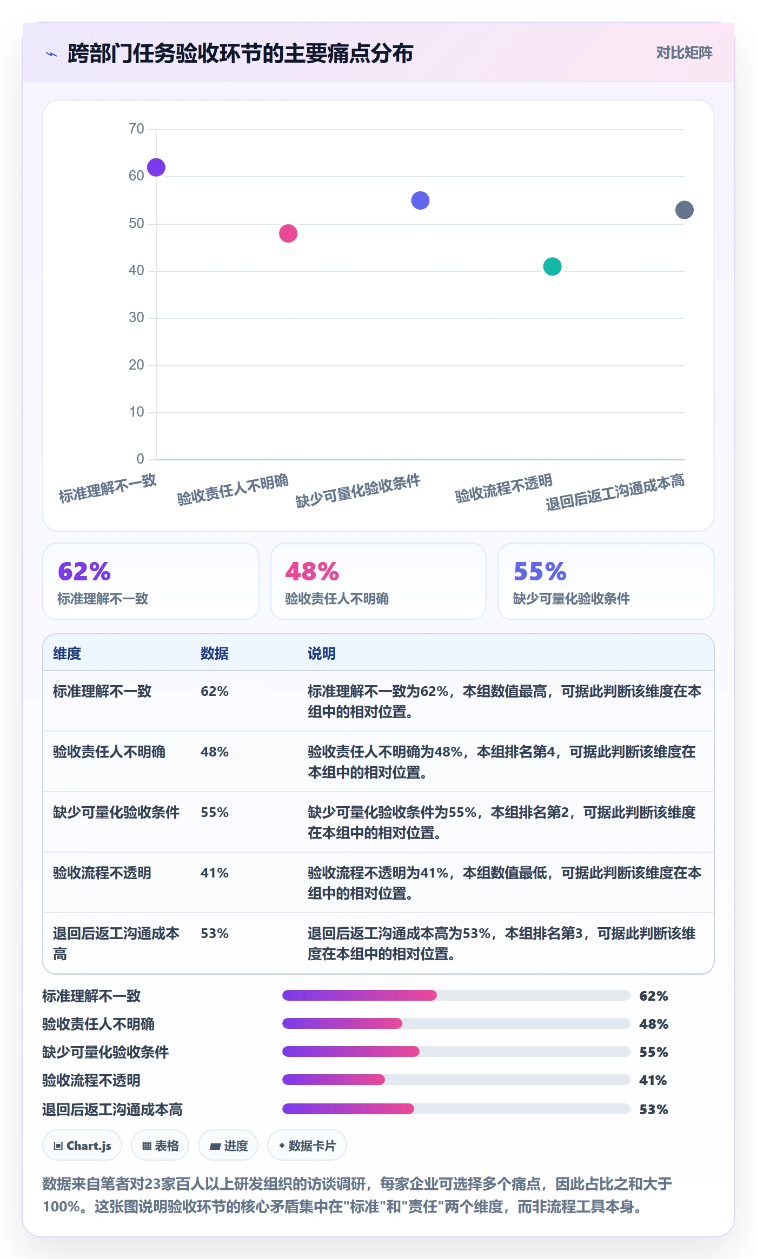Click description mentioning 本组数值最高

[x=504, y=701]
